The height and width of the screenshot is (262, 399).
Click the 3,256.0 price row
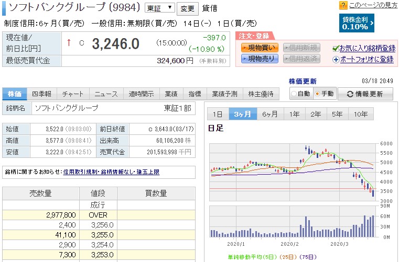(99, 225)
